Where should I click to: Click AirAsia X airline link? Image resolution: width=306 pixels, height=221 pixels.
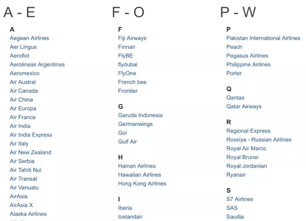[22, 205]
